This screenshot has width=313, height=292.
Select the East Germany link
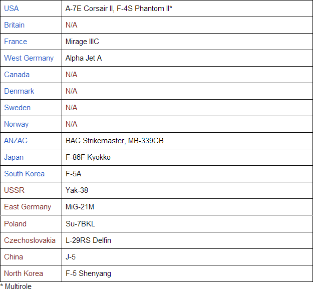pyautogui.click(x=28, y=207)
